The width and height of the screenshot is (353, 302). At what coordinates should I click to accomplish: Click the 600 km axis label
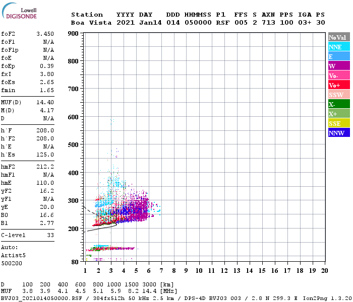click(73, 117)
